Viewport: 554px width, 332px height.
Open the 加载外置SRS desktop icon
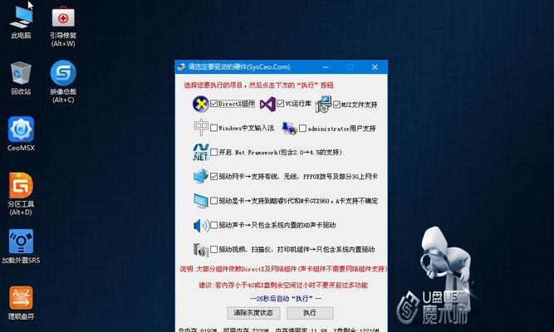click(x=21, y=247)
